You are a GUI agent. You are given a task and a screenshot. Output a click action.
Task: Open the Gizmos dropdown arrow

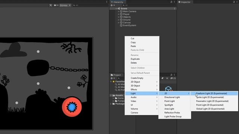[x=69, y=5]
